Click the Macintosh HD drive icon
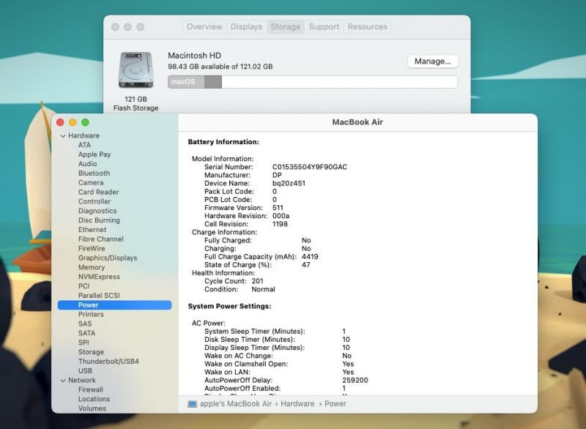Image resolution: width=586 pixels, height=429 pixels. pyautogui.click(x=136, y=70)
